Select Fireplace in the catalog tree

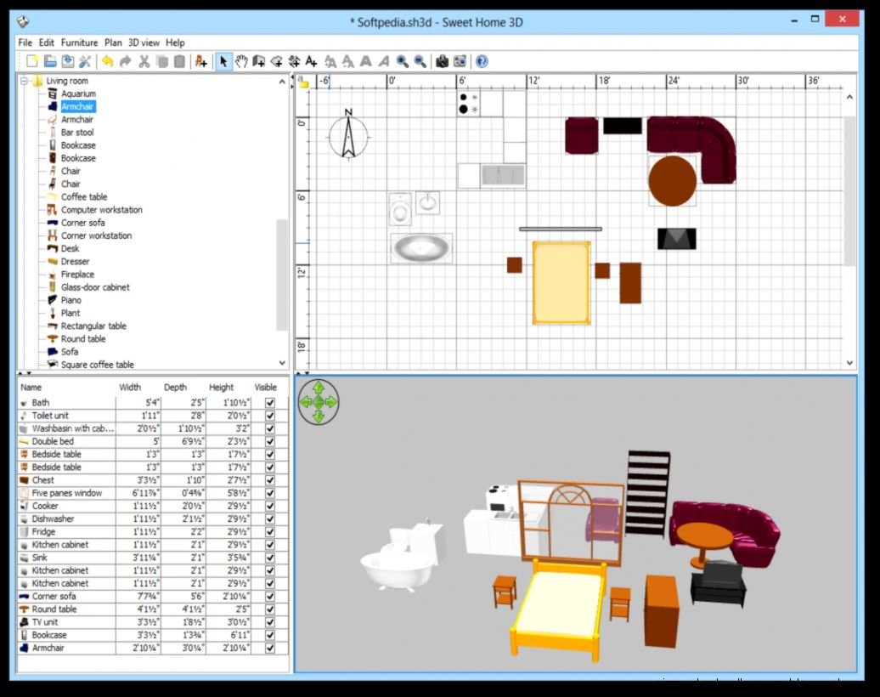[77, 275]
